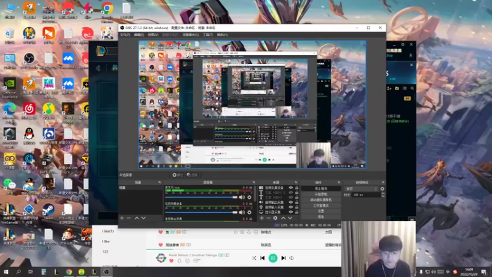The width and height of the screenshot is (492, 277).
Task: Go to previous track in music player
Action: point(263,258)
